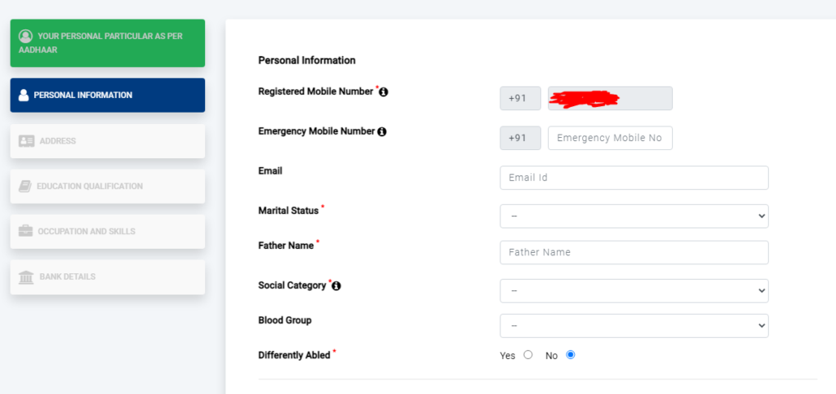The height and width of the screenshot is (394, 836).
Task: Click the bank building icon for Bank Details
Action: point(26,277)
